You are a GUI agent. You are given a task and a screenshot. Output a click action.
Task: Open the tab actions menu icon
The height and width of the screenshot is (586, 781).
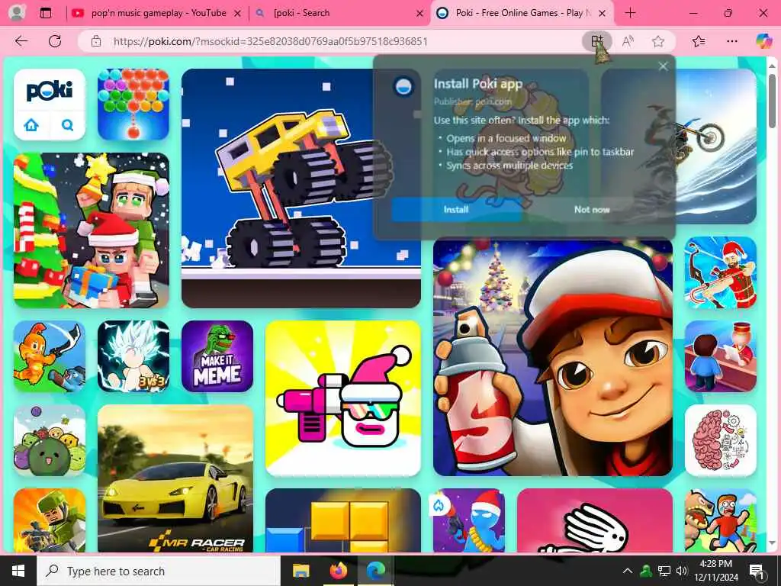pyautogui.click(x=45, y=13)
